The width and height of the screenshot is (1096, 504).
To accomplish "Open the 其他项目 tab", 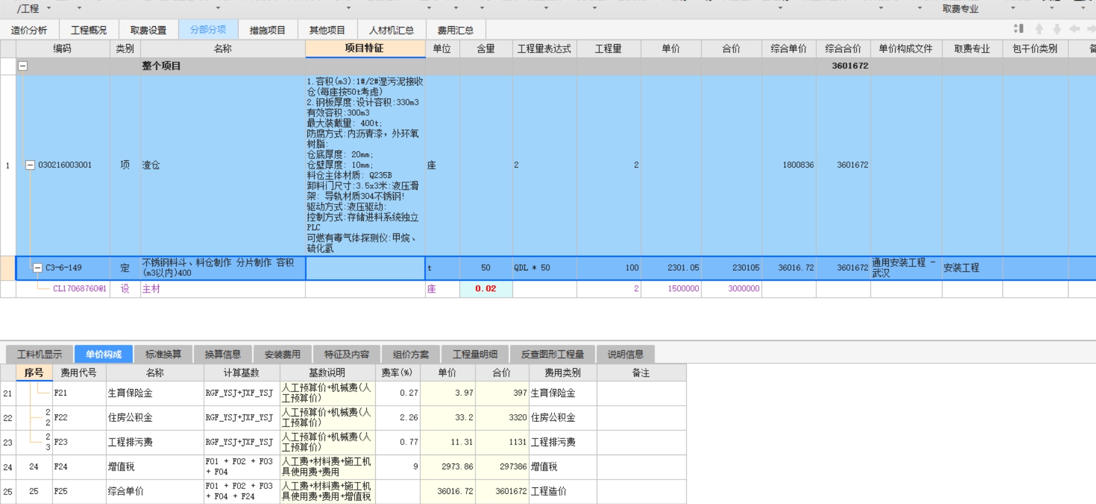I will pyautogui.click(x=328, y=30).
